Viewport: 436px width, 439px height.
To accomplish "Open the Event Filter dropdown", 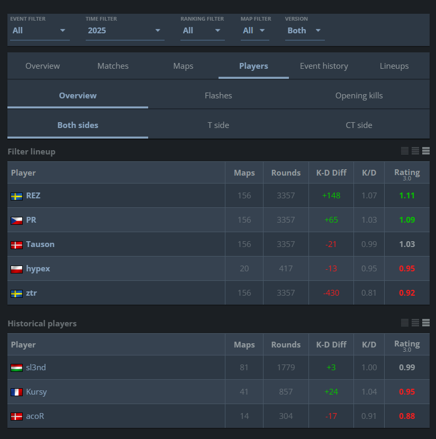I will [x=40, y=31].
